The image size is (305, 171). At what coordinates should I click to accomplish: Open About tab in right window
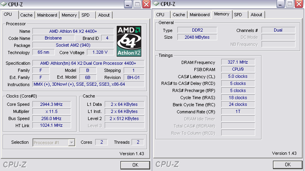point(256,15)
